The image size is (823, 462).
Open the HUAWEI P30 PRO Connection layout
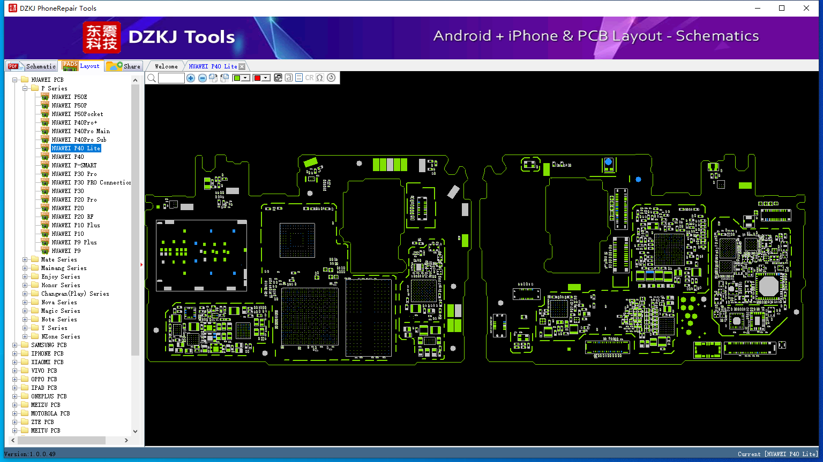click(91, 182)
